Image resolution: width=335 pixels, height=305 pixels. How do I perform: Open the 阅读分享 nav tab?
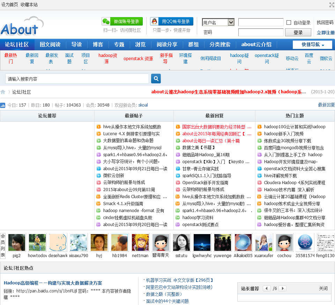167,44
